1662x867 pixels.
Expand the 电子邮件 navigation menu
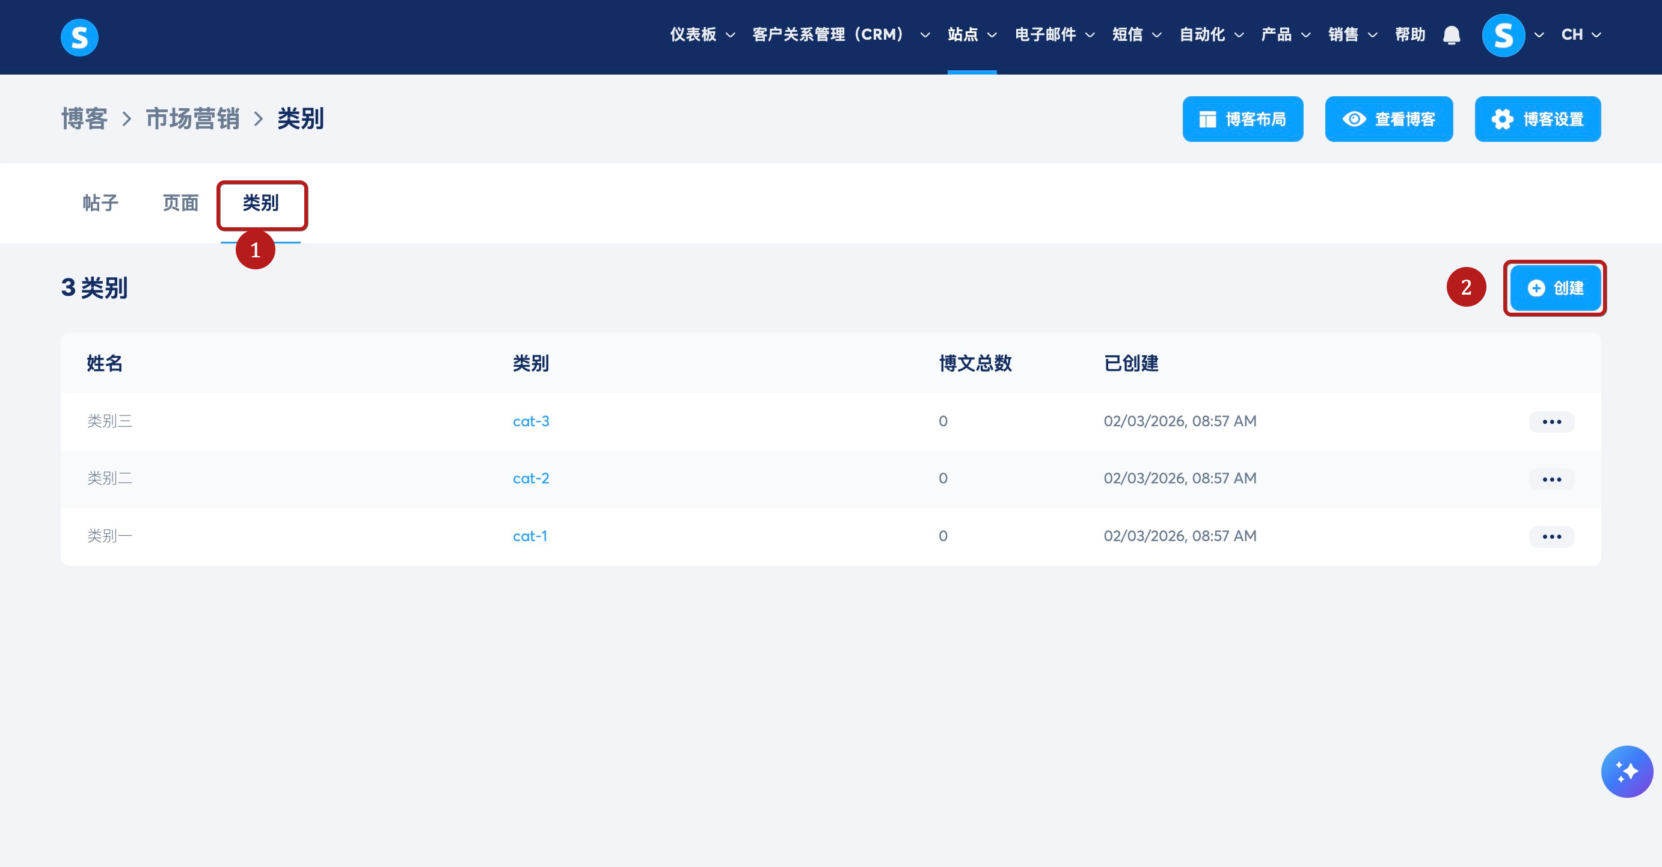point(1054,35)
